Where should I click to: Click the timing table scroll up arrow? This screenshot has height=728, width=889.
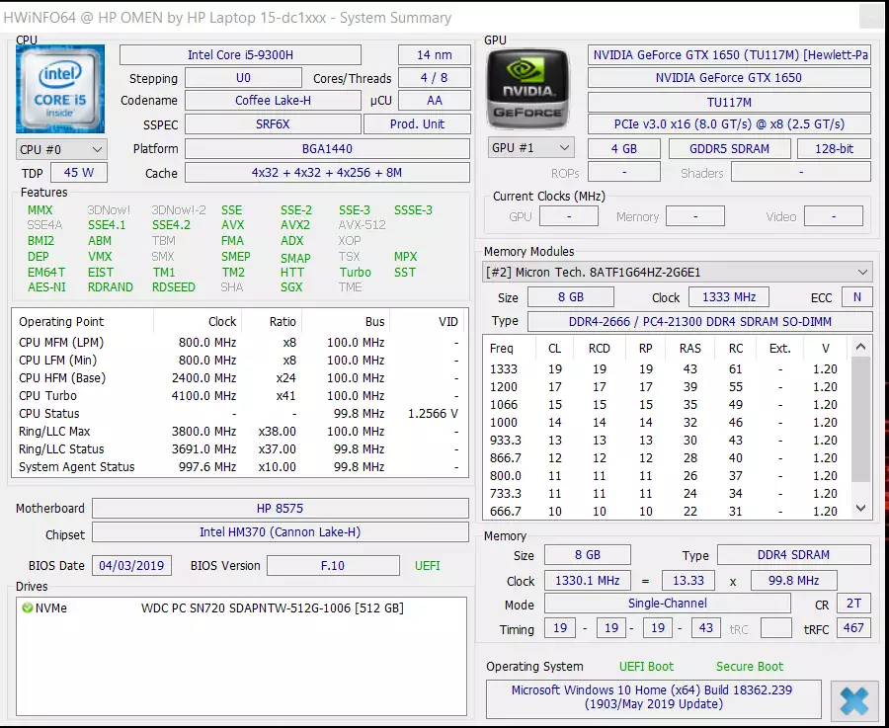(860, 347)
